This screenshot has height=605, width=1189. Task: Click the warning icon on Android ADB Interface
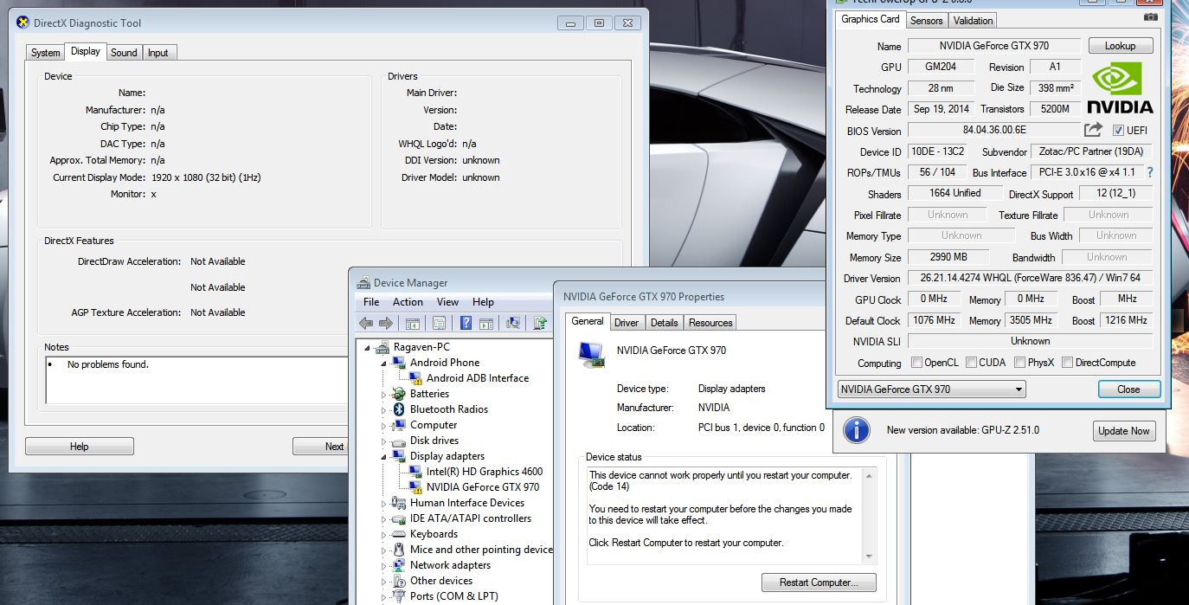click(x=415, y=378)
